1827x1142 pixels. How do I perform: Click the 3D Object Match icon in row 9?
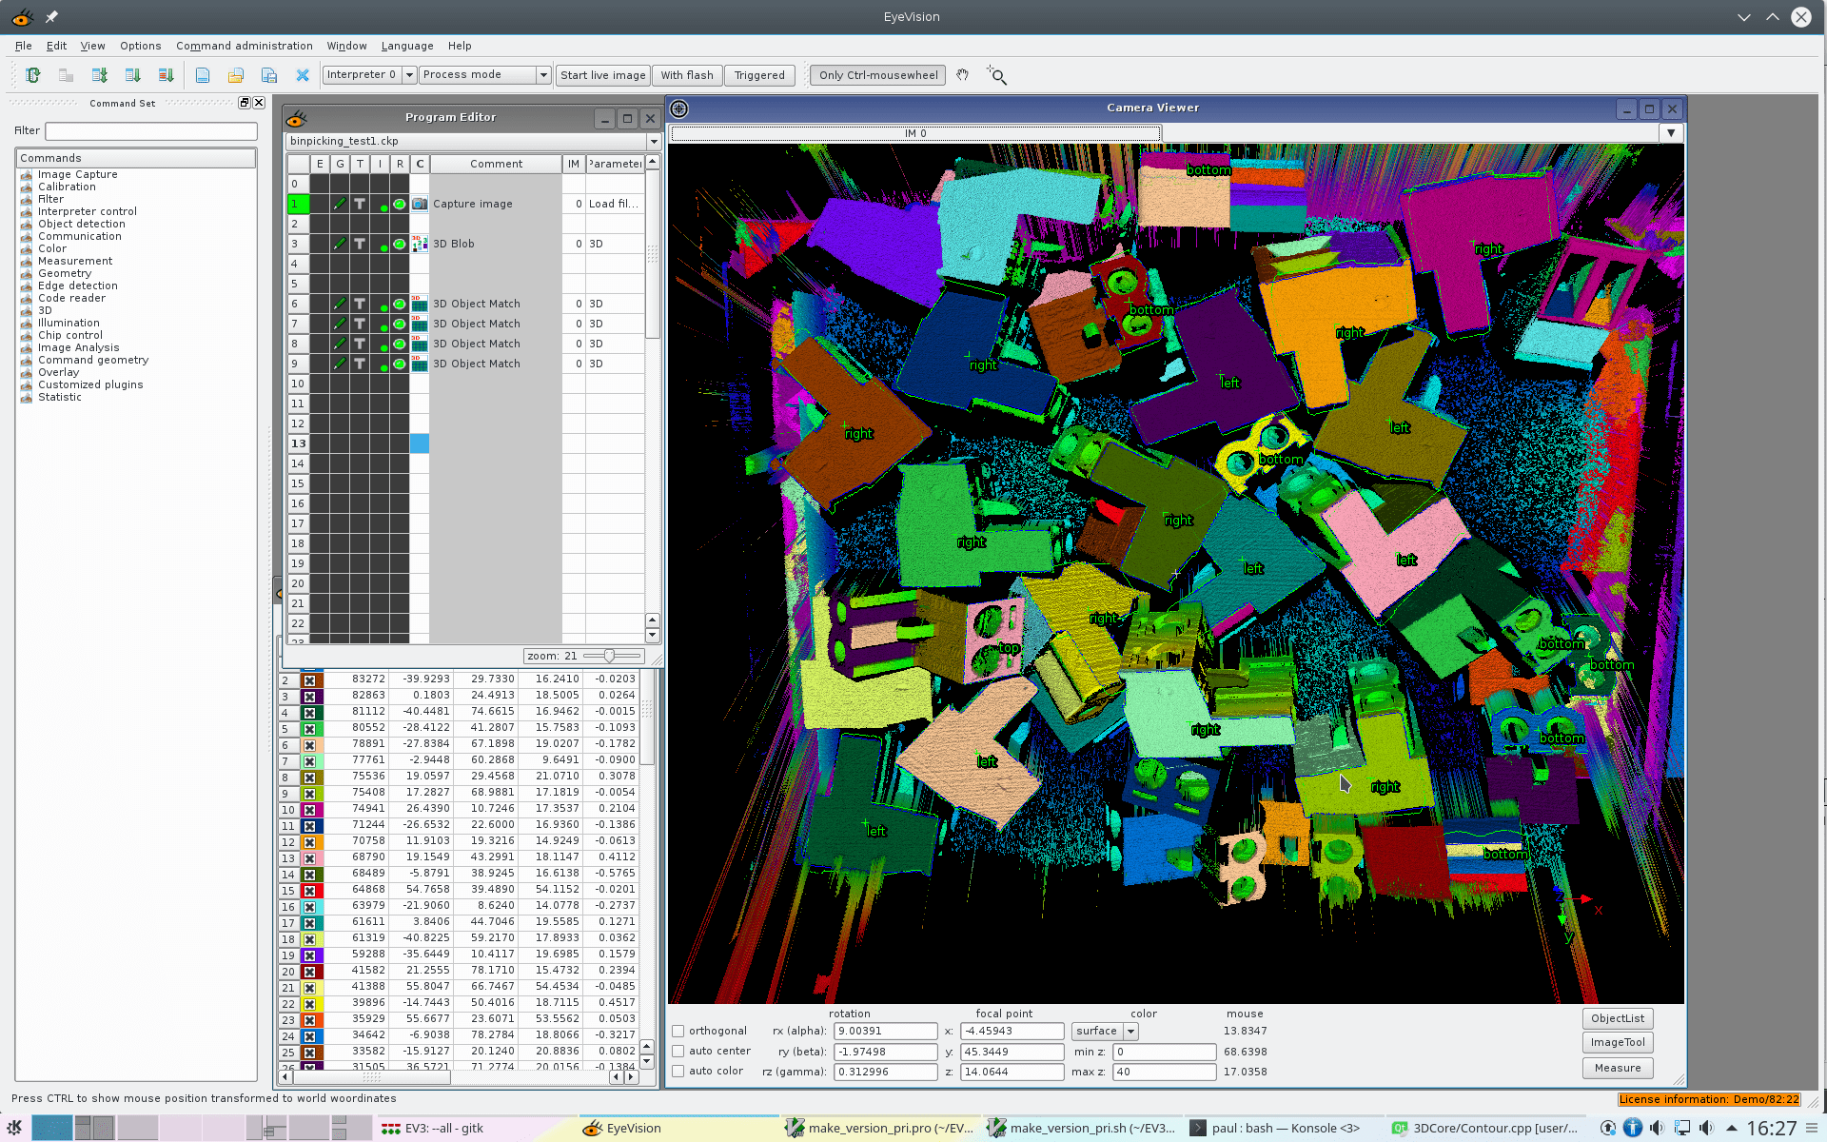tap(420, 364)
